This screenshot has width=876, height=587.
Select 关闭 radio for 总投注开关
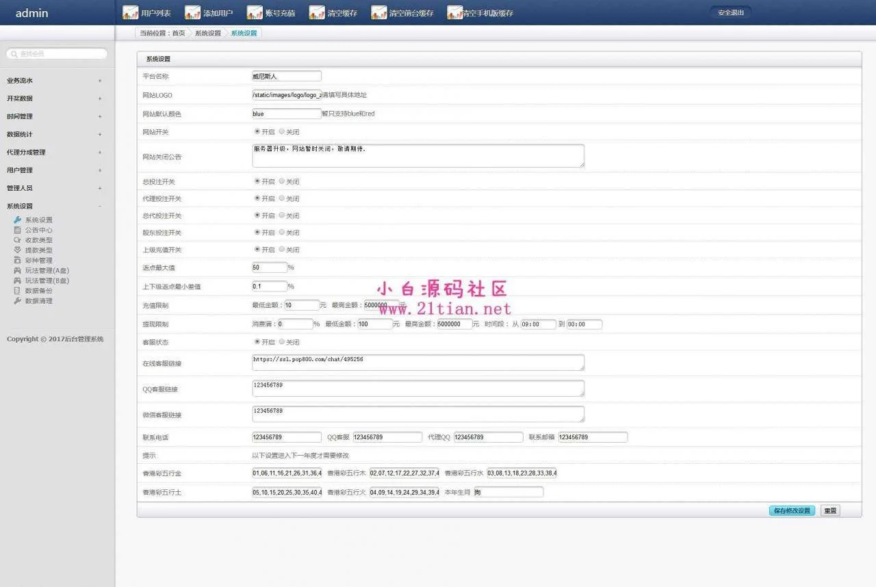coord(282,181)
